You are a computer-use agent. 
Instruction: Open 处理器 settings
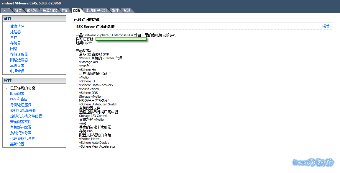[x=15, y=32]
